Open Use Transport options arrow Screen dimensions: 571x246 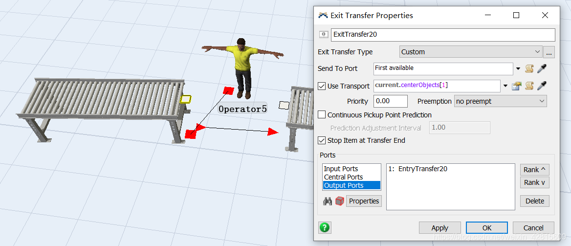pos(505,86)
